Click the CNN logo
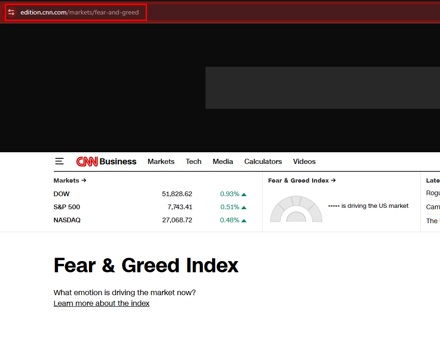 pyautogui.click(x=87, y=162)
